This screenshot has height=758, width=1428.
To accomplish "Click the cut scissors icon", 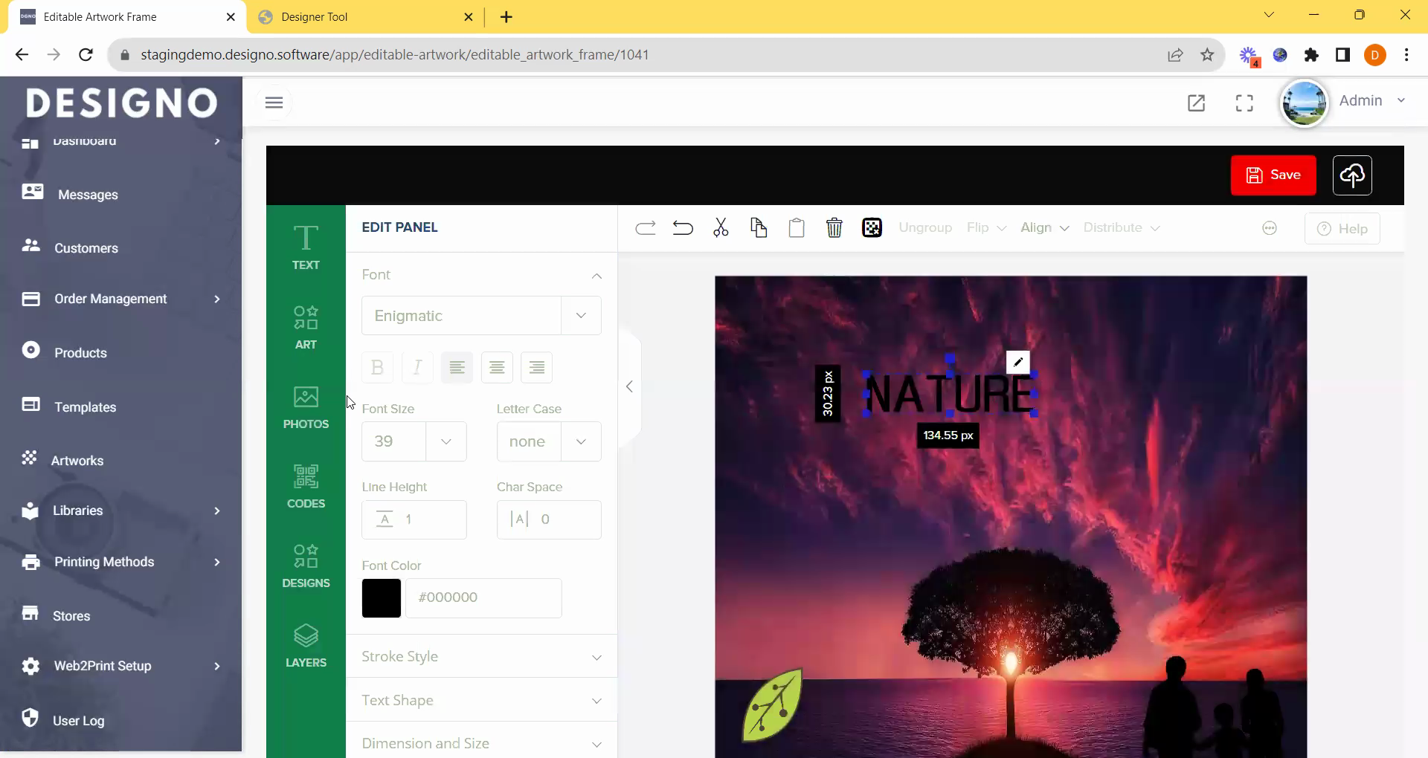I will click(x=721, y=228).
